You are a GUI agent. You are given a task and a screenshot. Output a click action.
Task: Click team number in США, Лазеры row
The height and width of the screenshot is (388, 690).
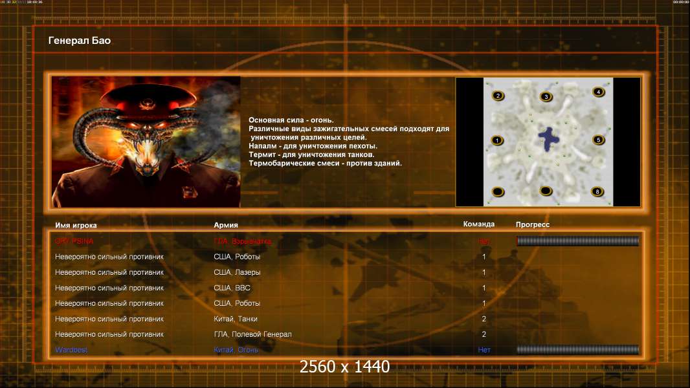point(484,272)
